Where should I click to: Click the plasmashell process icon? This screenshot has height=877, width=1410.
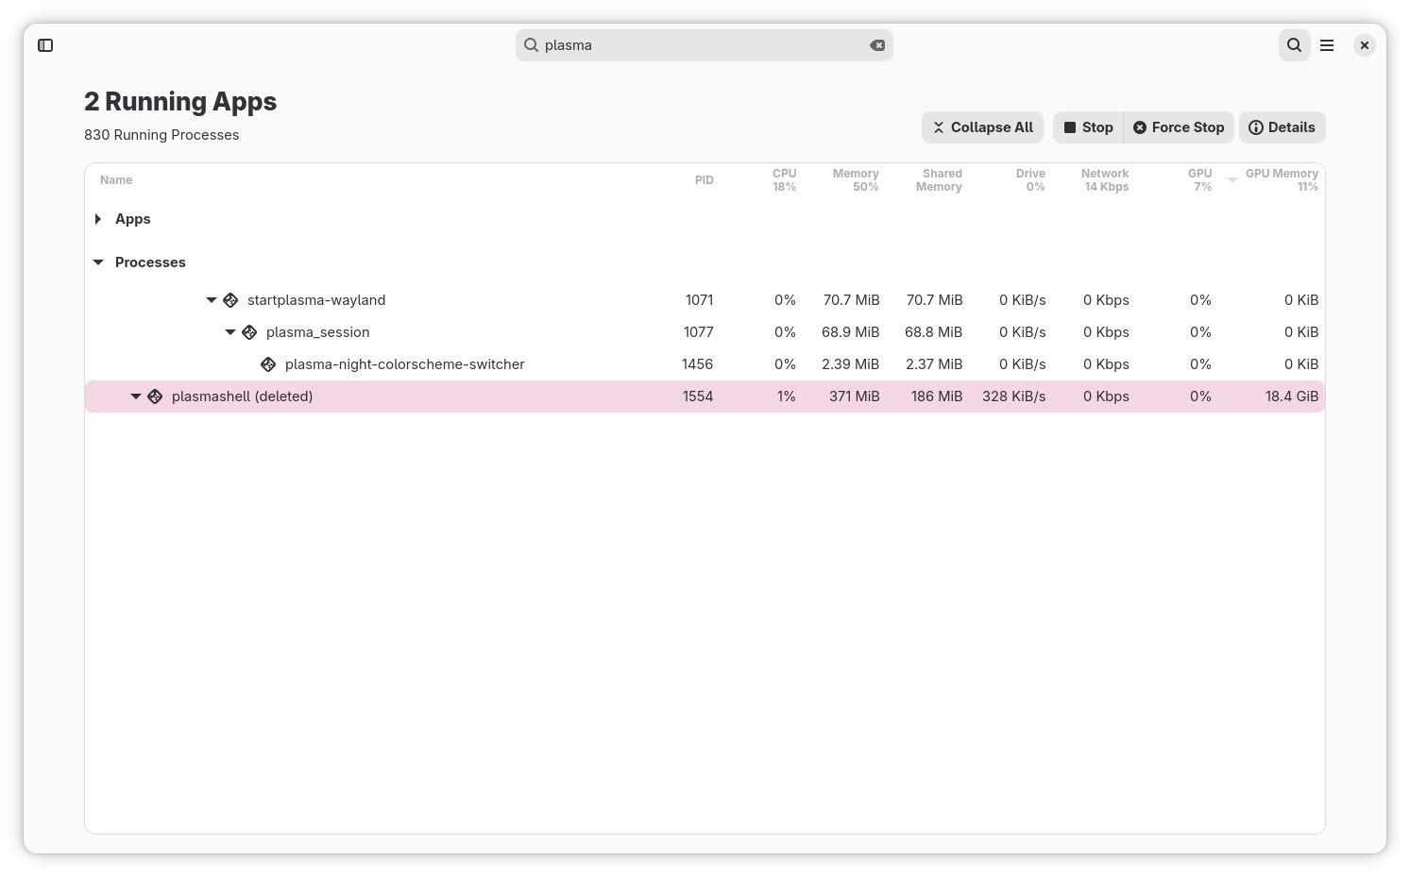point(155,396)
